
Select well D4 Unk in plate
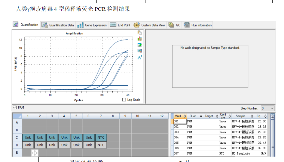[64, 145]
